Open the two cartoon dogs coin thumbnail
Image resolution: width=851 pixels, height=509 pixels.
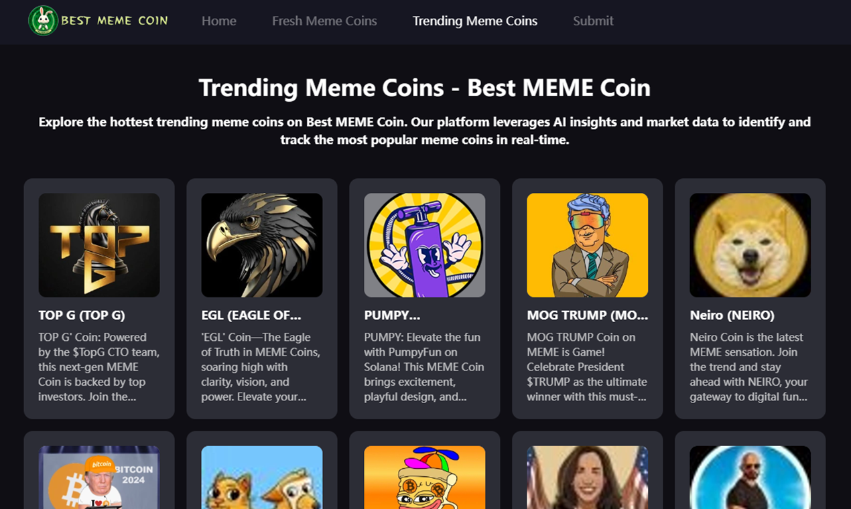pyautogui.click(x=262, y=478)
